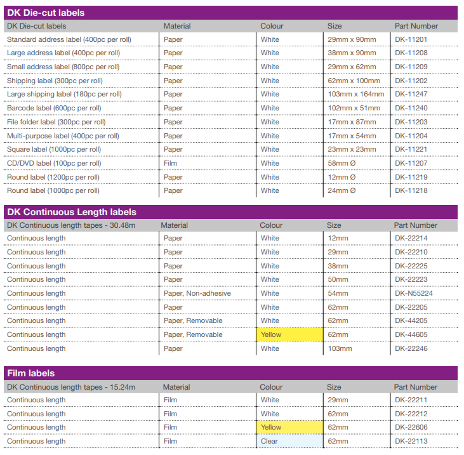
Task: Click 'DK Continuous length tapes - 30.48m' header
Action: [71, 225]
